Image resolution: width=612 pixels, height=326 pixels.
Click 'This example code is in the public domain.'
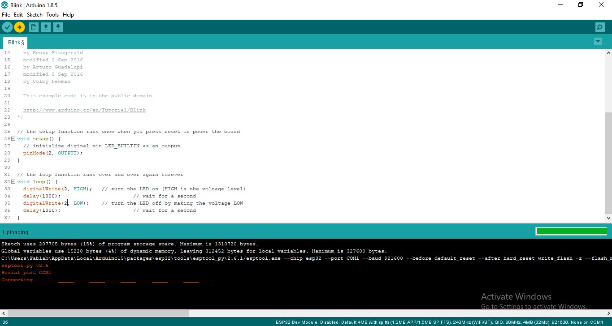click(x=89, y=96)
